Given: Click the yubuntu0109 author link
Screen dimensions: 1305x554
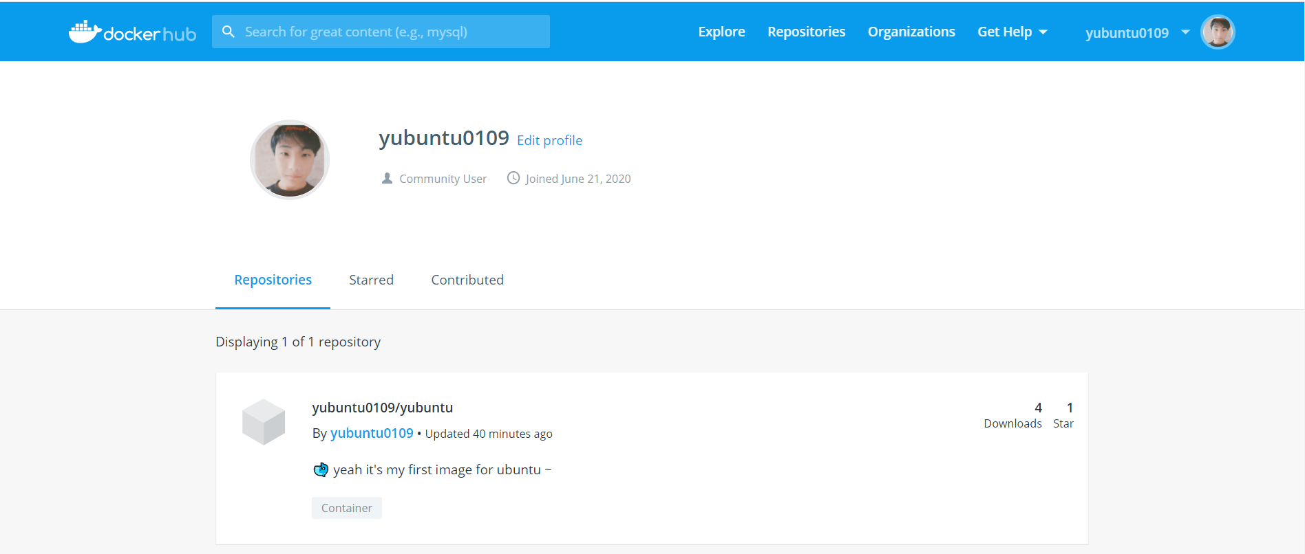Looking at the screenshot, I should [372, 433].
